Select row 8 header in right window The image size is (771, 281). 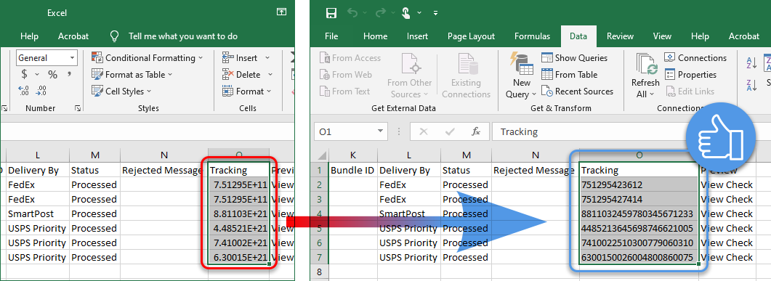pos(320,272)
